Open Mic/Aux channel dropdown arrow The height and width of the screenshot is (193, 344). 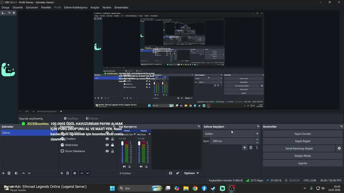(149, 134)
